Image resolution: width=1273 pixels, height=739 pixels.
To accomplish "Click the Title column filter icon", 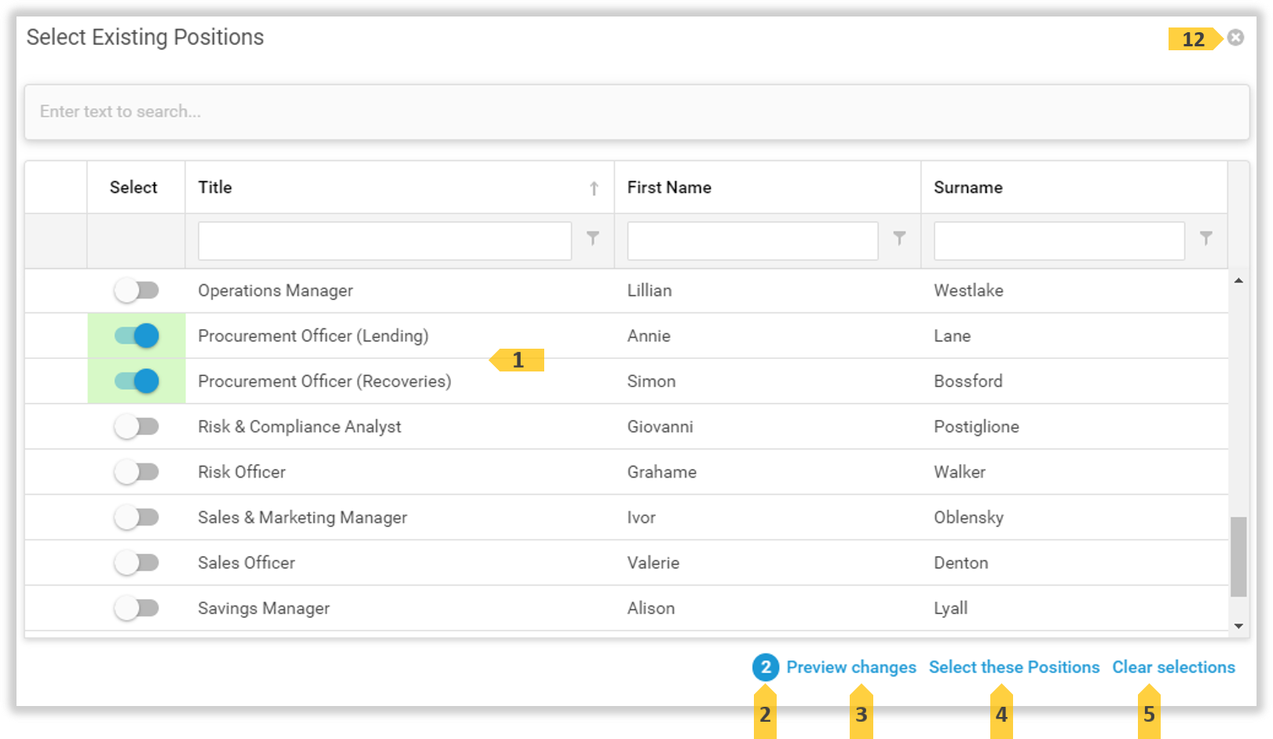I will pyautogui.click(x=593, y=238).
